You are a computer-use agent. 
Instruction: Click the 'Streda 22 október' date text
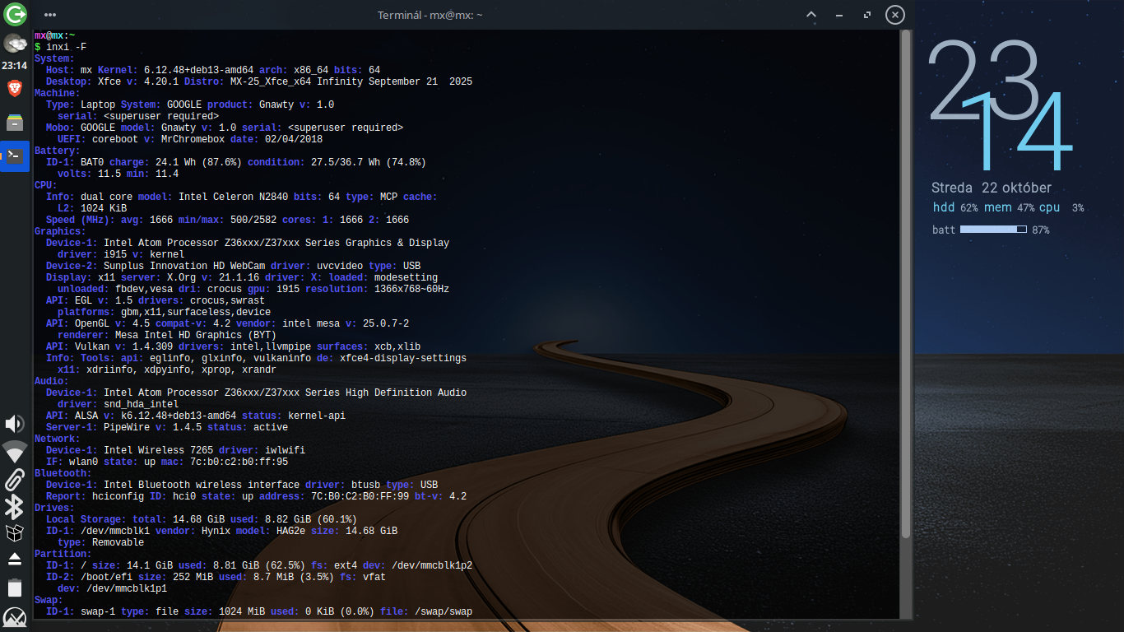click(x=992, y=188)
